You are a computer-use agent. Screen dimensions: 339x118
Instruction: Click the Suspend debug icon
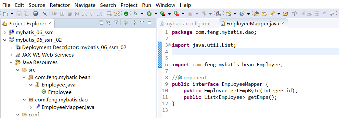62,14
